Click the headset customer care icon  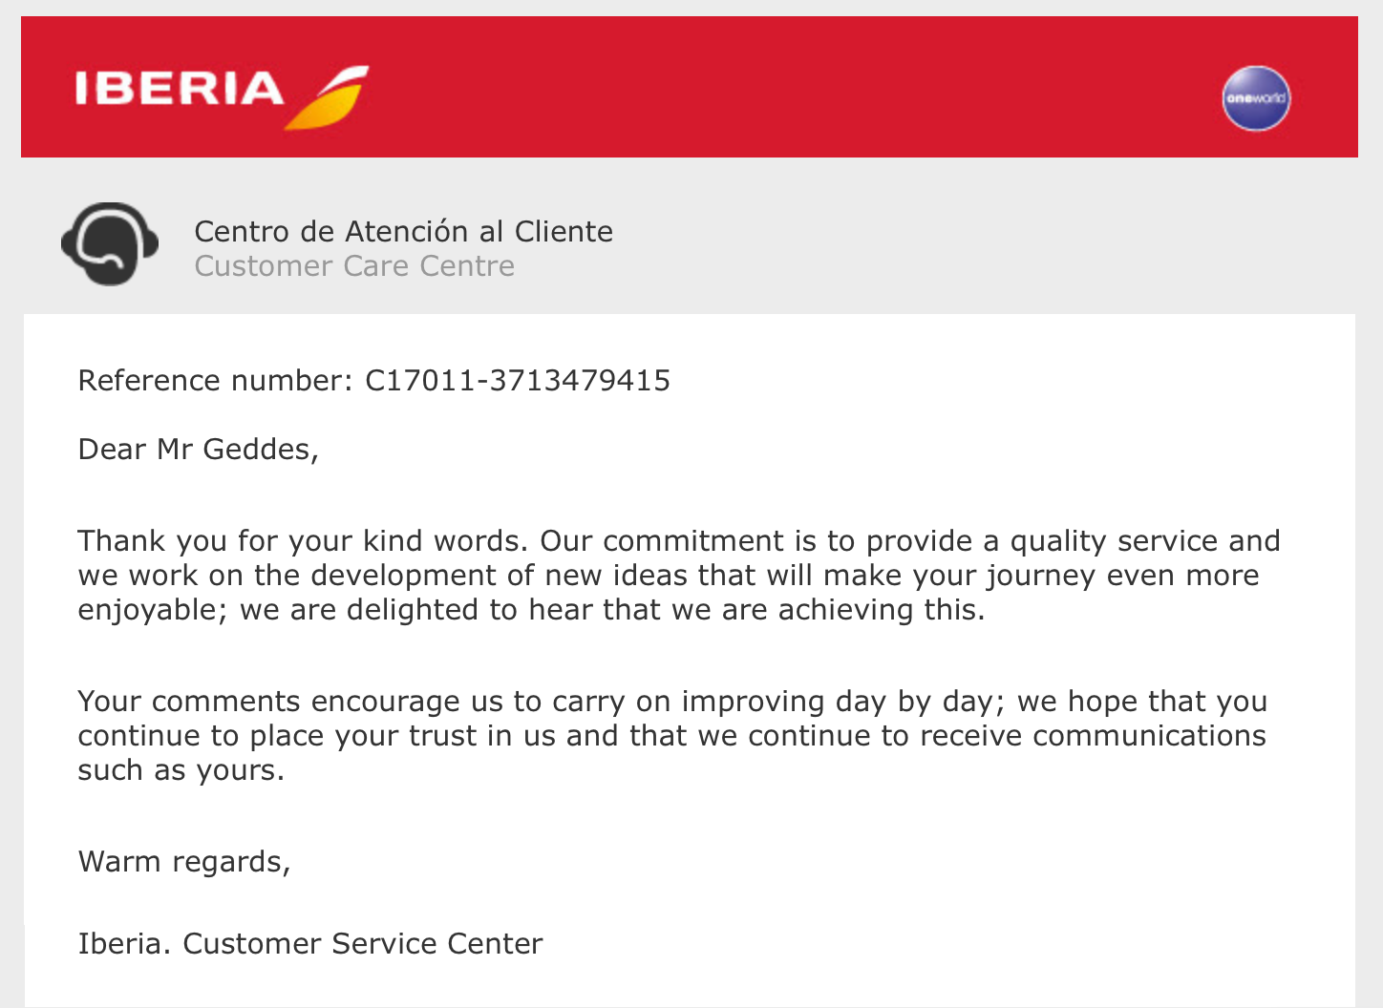click(x=110, y=243)
